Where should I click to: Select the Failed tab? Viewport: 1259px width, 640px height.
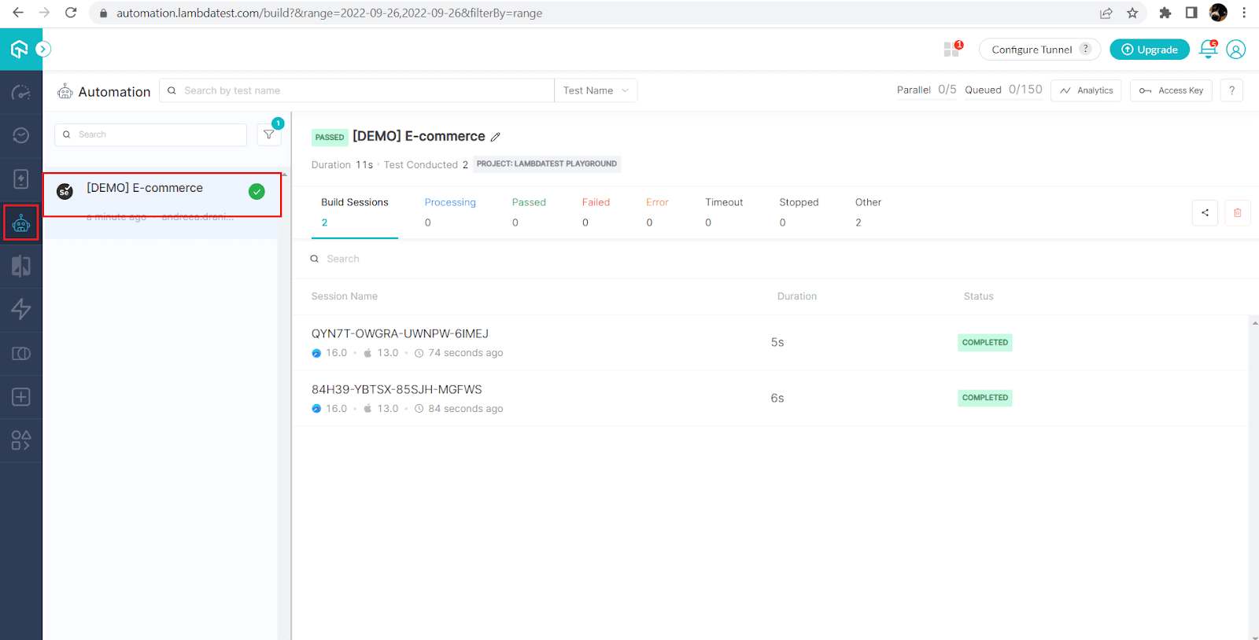[596, 212]
